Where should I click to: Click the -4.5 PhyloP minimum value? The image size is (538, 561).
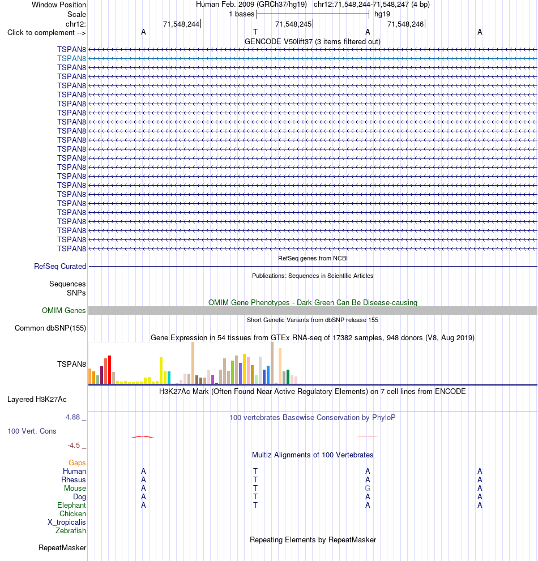tap(74, 446)
